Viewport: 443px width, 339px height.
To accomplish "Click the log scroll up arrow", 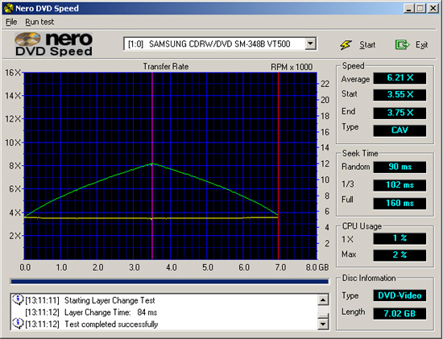I will 323,300.
